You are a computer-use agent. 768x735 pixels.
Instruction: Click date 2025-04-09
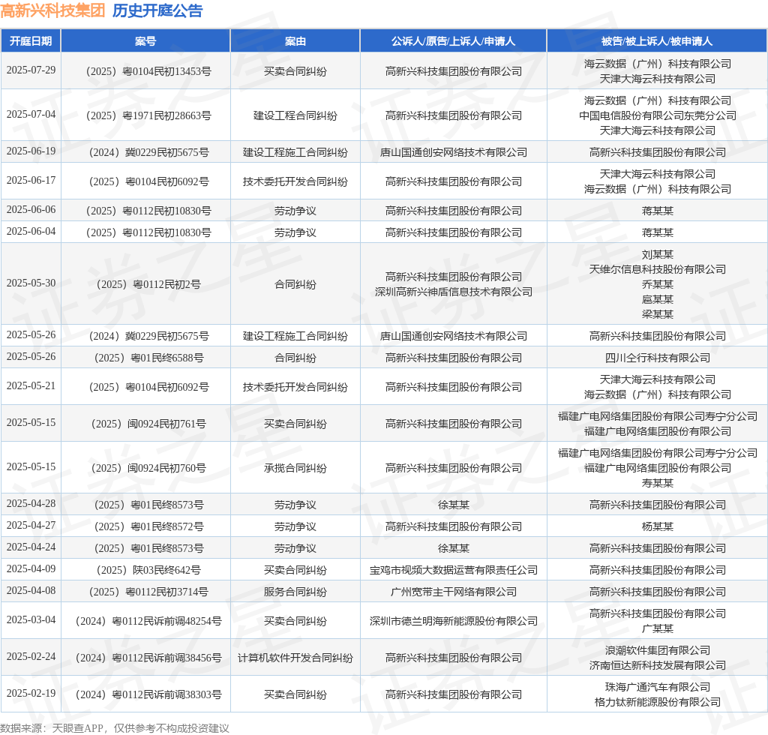pos(31,568)
